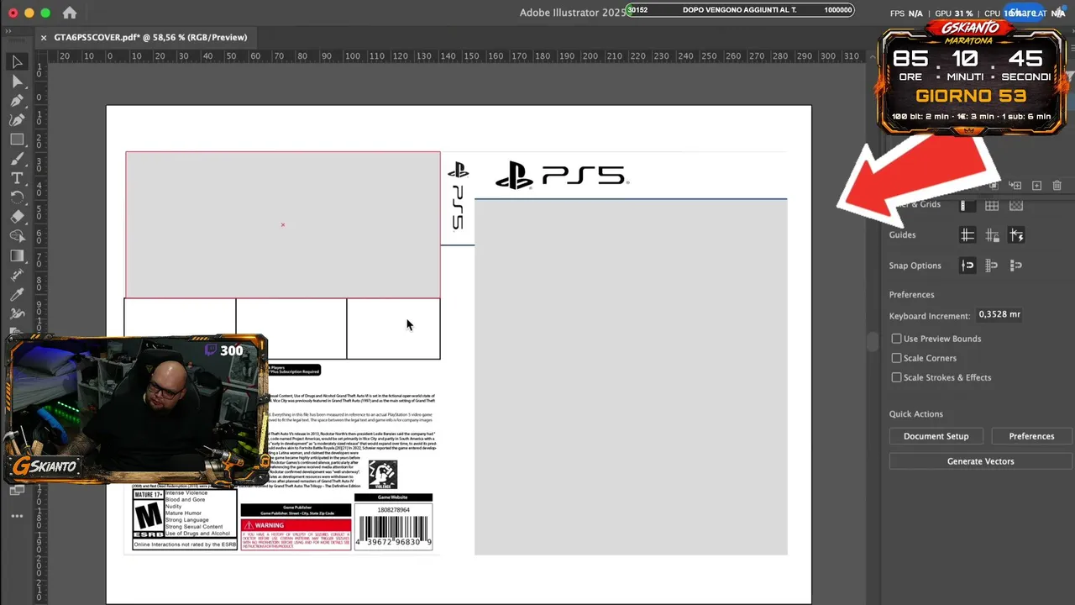
Task: Edit the Keyboard Increment value field
Action: 999,314
